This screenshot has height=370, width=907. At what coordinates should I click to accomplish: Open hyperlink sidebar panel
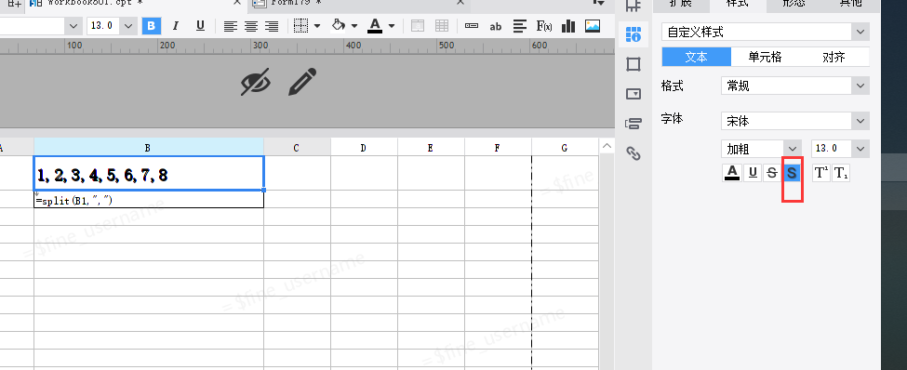point(634,153)
